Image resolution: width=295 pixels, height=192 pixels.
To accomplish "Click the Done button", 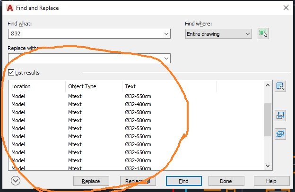I will coord(226,181).
